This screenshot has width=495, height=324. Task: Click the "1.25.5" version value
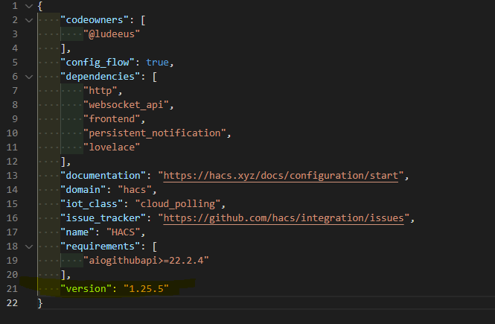tap(146, 289)
